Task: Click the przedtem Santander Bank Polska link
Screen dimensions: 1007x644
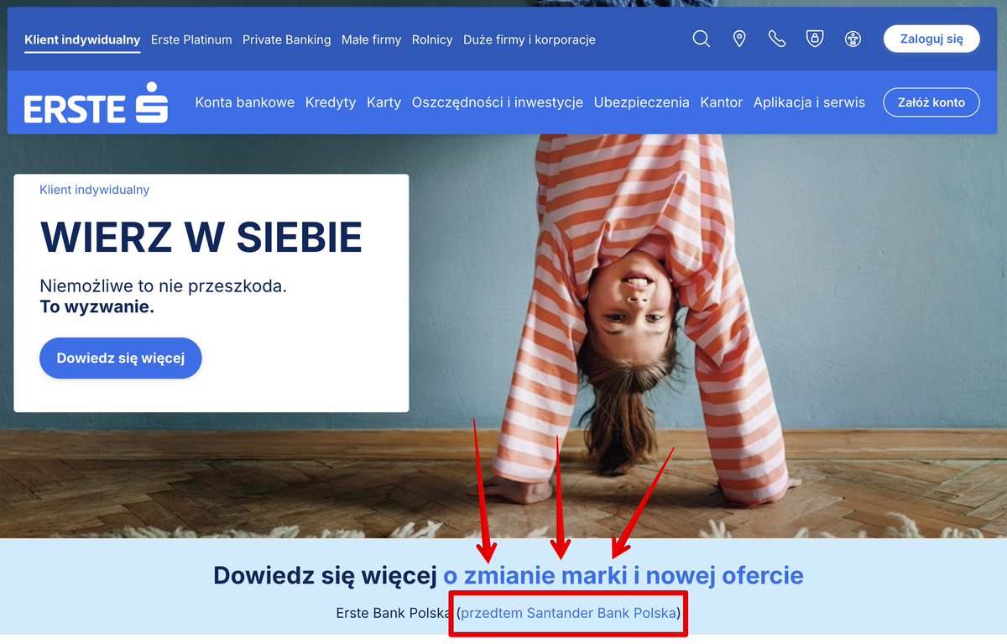Action: click(x=569, y=613)
